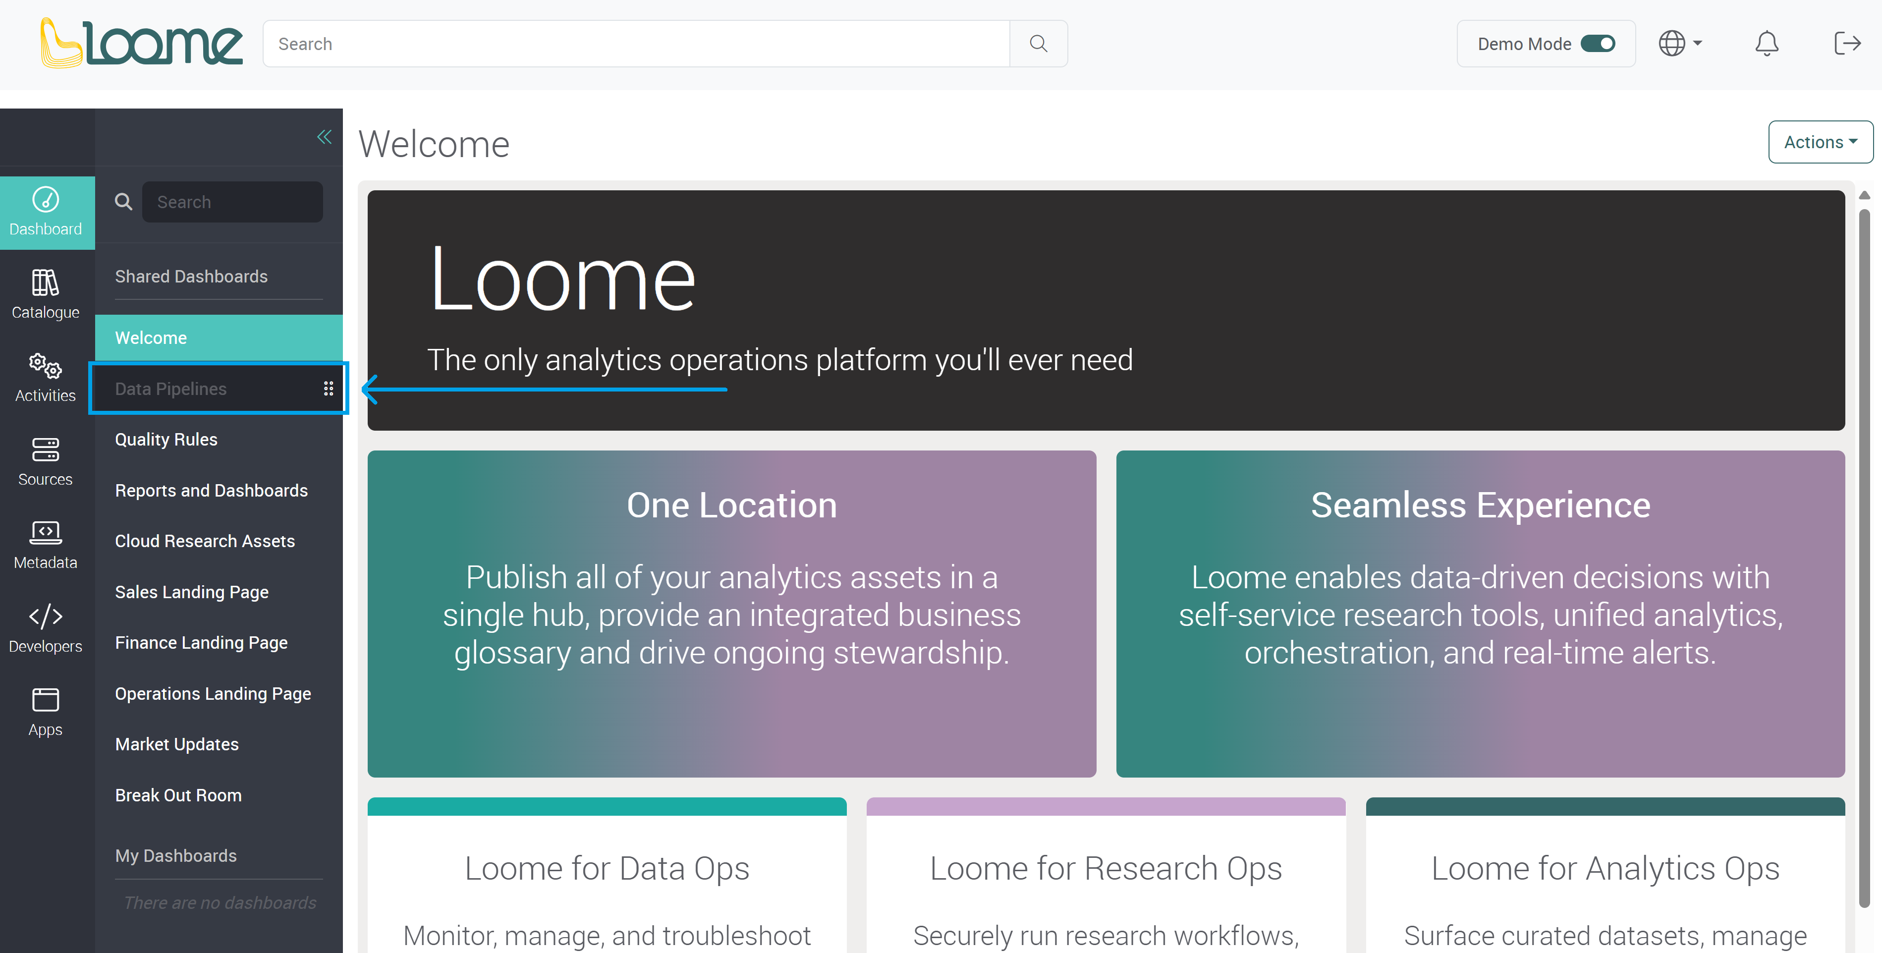Open Operations Landing Page
The width and height of the screenshot is (1882, 953).
pyautogui.click(x=219, y=693)
